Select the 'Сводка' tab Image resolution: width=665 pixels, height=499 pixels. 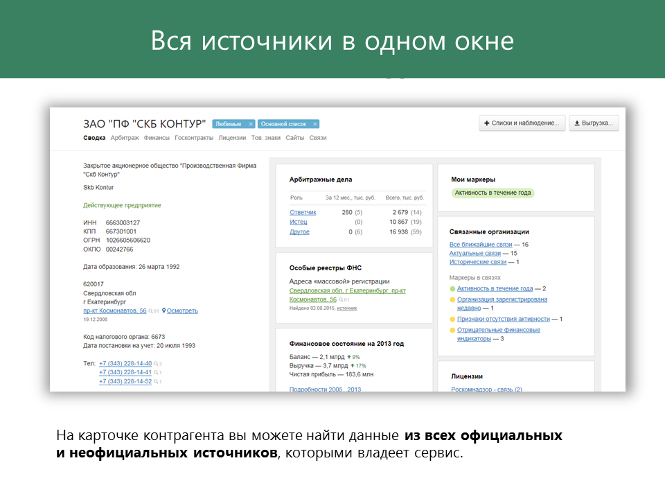point(94,138)
